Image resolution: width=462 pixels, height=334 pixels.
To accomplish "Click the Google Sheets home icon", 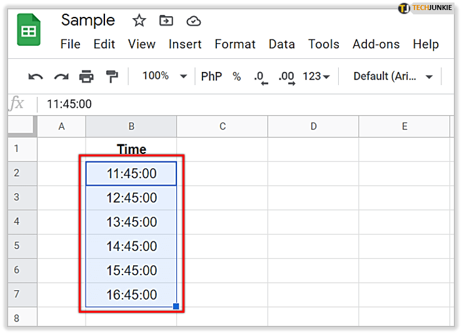I will pos(29,31).
